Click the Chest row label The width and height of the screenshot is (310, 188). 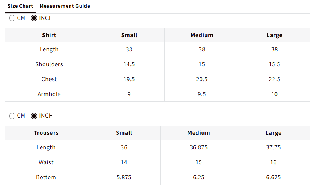pyautogui.click(x=49, y=79)
